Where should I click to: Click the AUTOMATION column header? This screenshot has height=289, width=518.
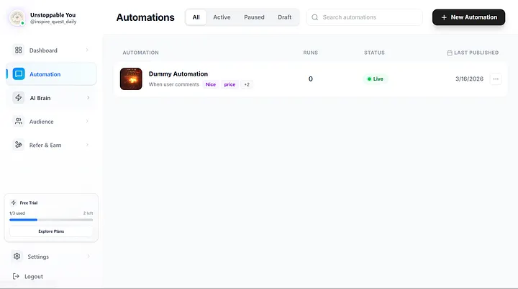(x=141, y=53)
